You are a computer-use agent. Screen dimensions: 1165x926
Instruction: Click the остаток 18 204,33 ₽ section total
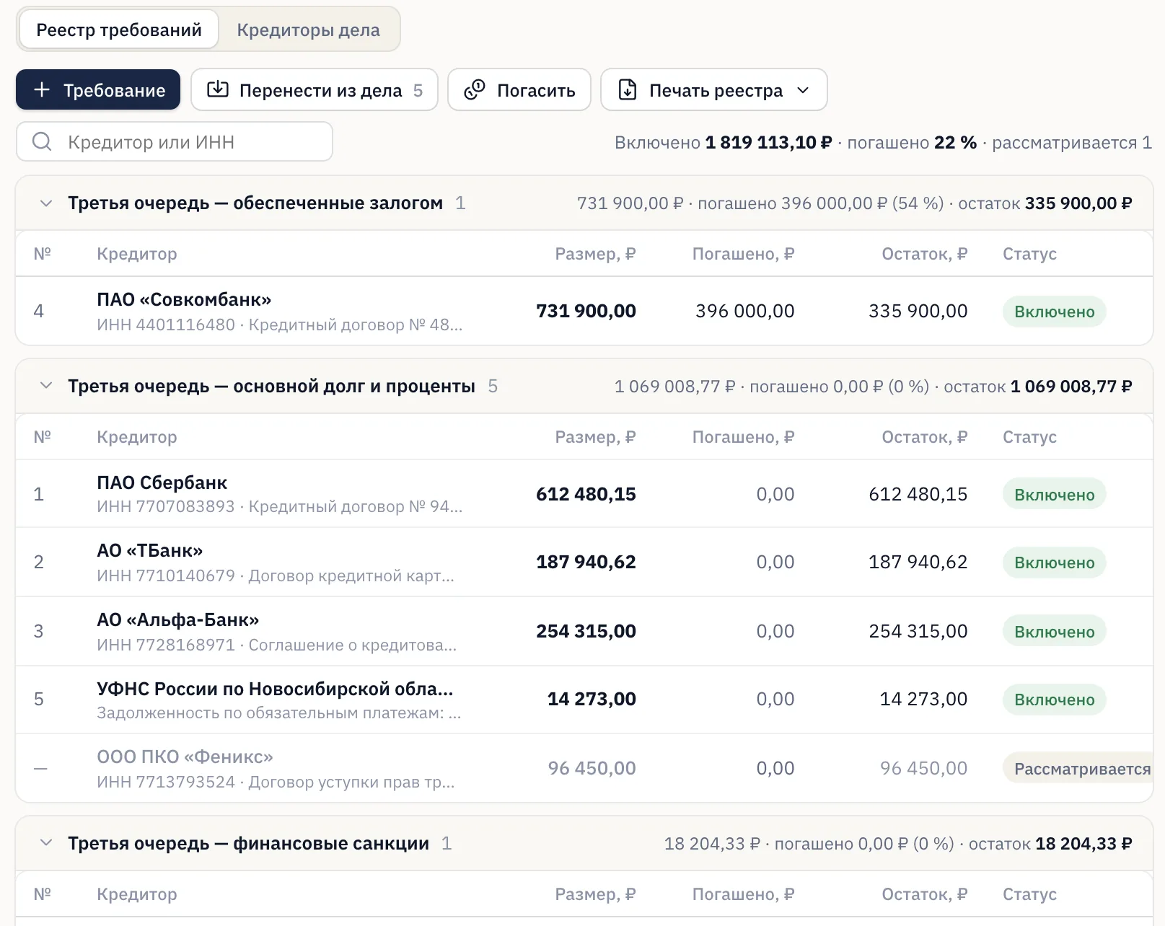coord(1050,844)
